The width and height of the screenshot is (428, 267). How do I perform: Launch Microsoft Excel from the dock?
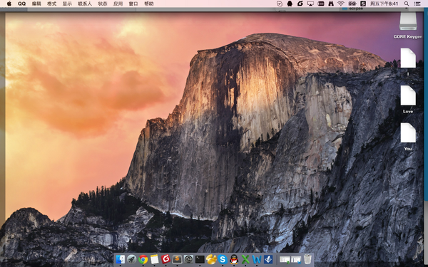(x=245, y=259)
